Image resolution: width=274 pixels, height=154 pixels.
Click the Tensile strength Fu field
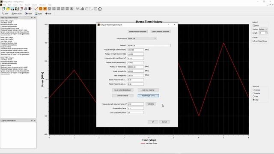point(136,71)
